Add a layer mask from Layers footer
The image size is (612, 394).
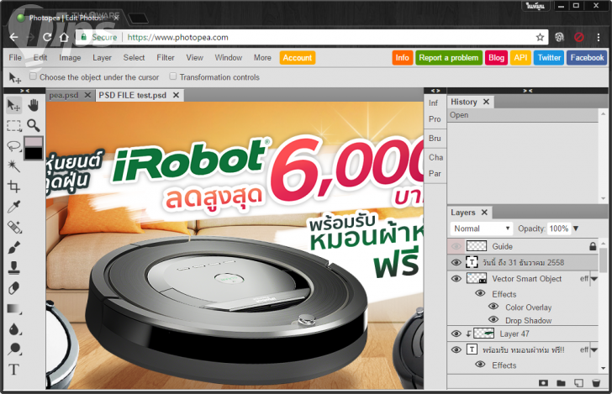coord(543,383)
